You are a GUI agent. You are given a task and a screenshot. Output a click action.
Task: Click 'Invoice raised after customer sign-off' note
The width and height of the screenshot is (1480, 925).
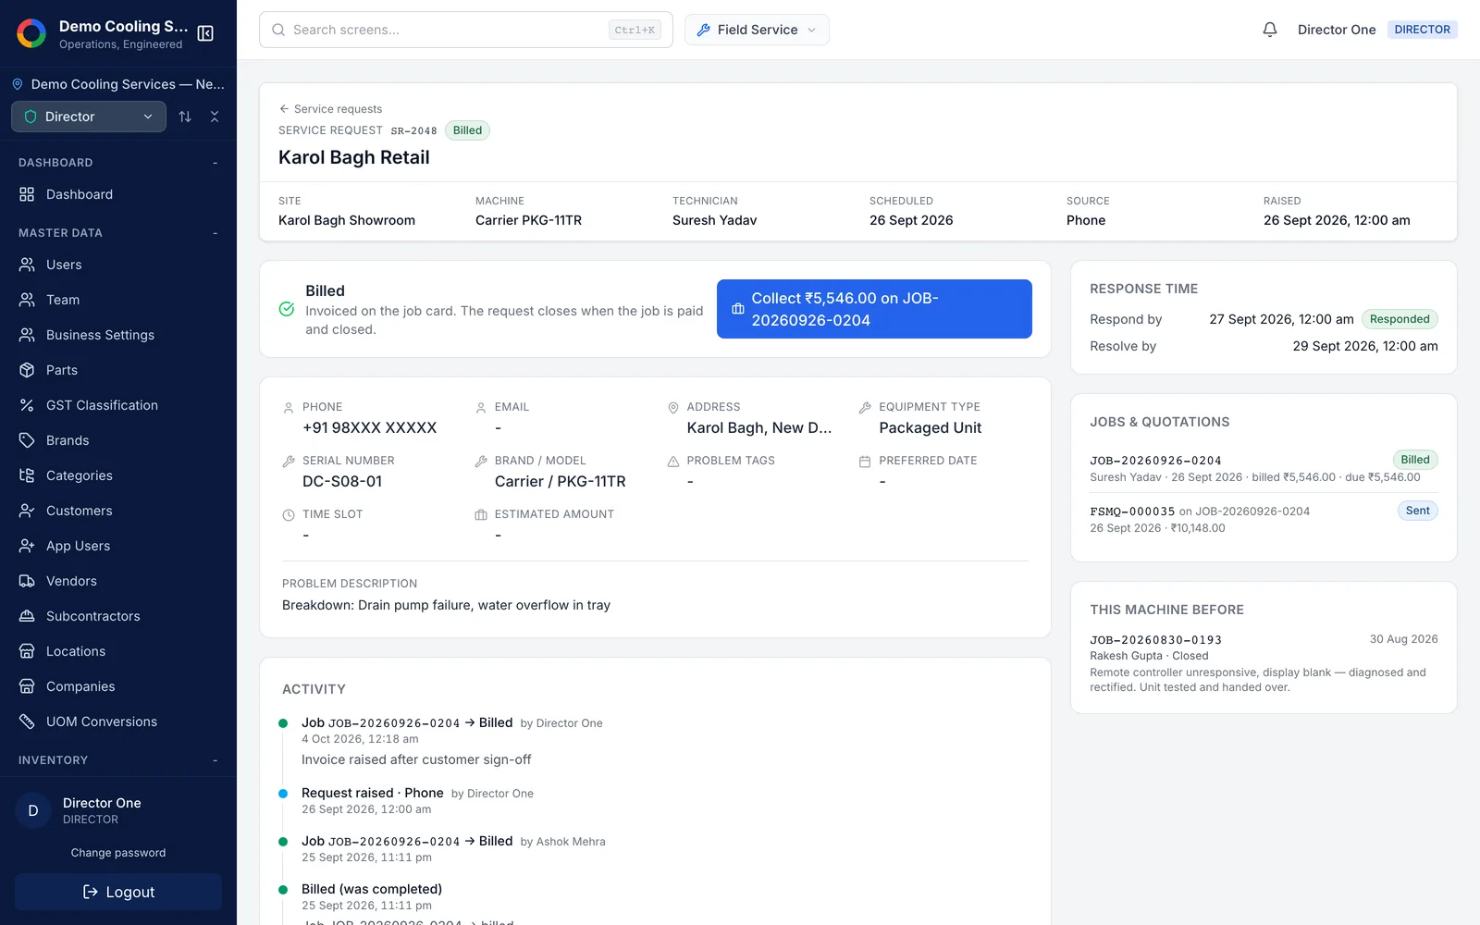click(416, 759)
